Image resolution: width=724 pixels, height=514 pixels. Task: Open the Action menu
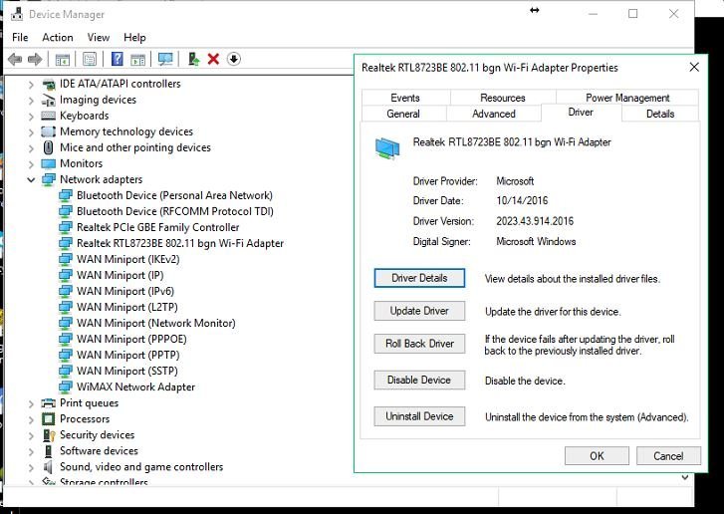click(58, 38)
